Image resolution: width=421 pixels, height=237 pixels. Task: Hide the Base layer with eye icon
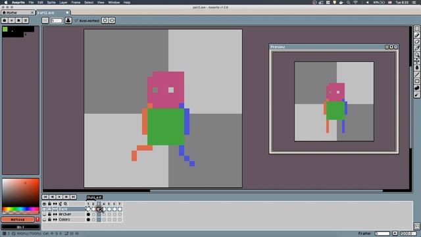(x=44, y=209)
